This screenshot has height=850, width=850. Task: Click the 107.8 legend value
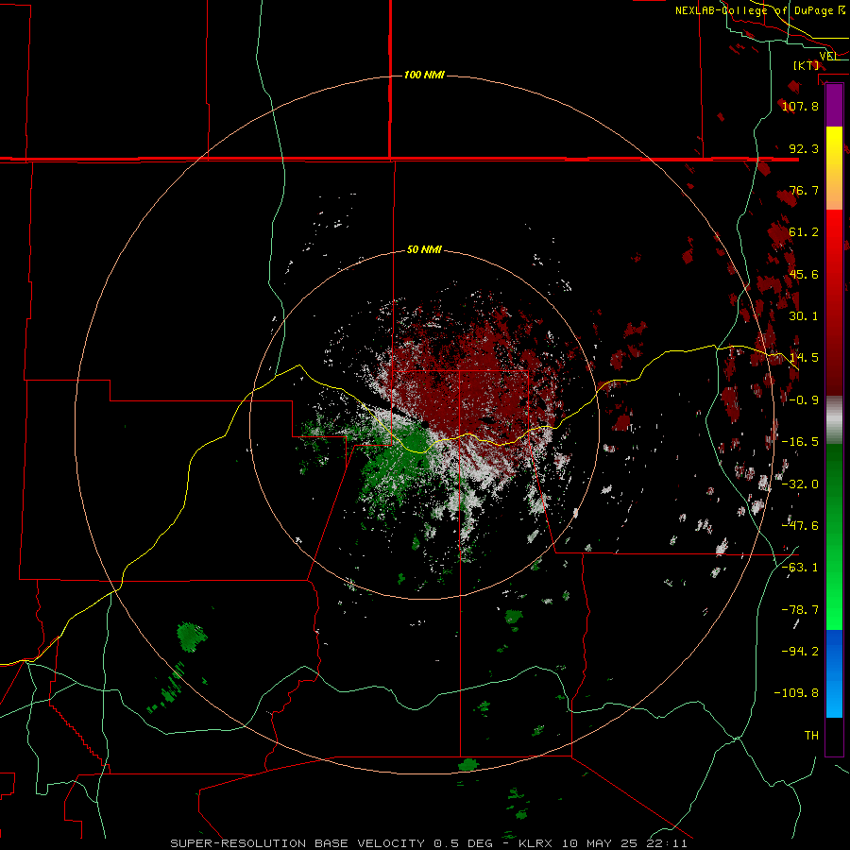tap(800, 106)
